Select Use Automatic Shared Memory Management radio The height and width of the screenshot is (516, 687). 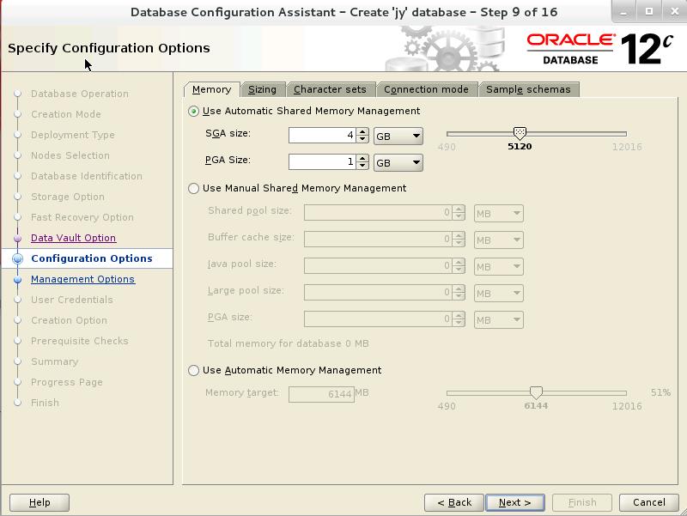tap(194, 112)
